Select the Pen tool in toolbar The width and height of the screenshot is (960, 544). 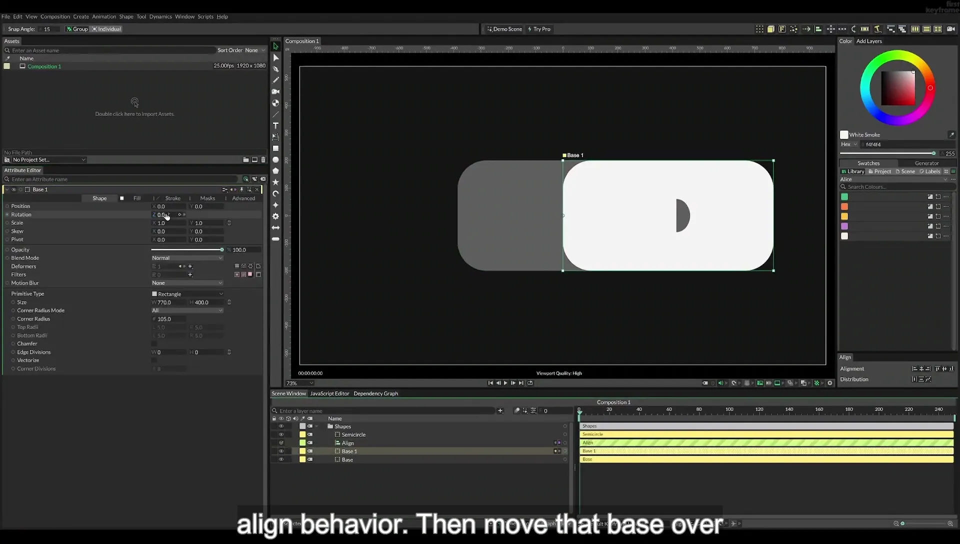275,69
